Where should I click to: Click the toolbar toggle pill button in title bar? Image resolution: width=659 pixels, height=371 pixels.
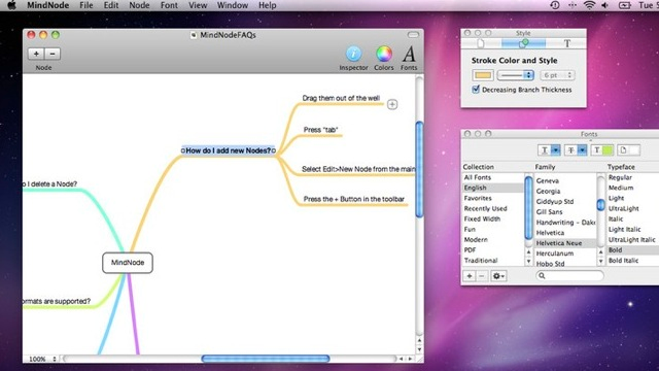click(x=413, y=35)
